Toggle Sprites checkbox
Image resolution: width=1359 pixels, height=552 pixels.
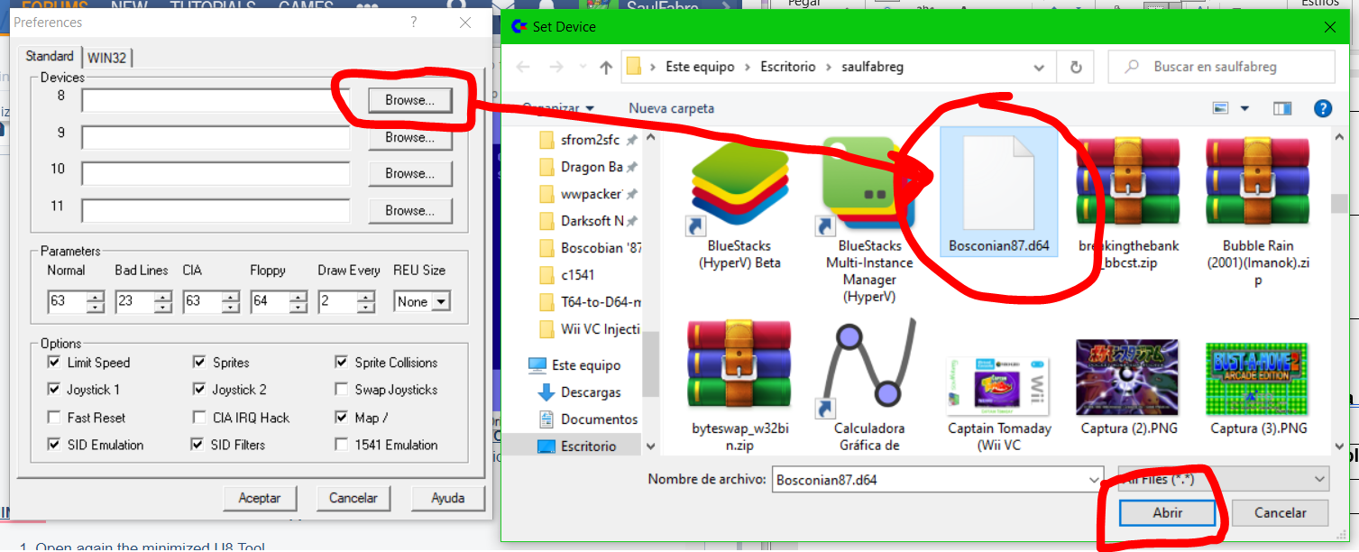tap(198, 363)
